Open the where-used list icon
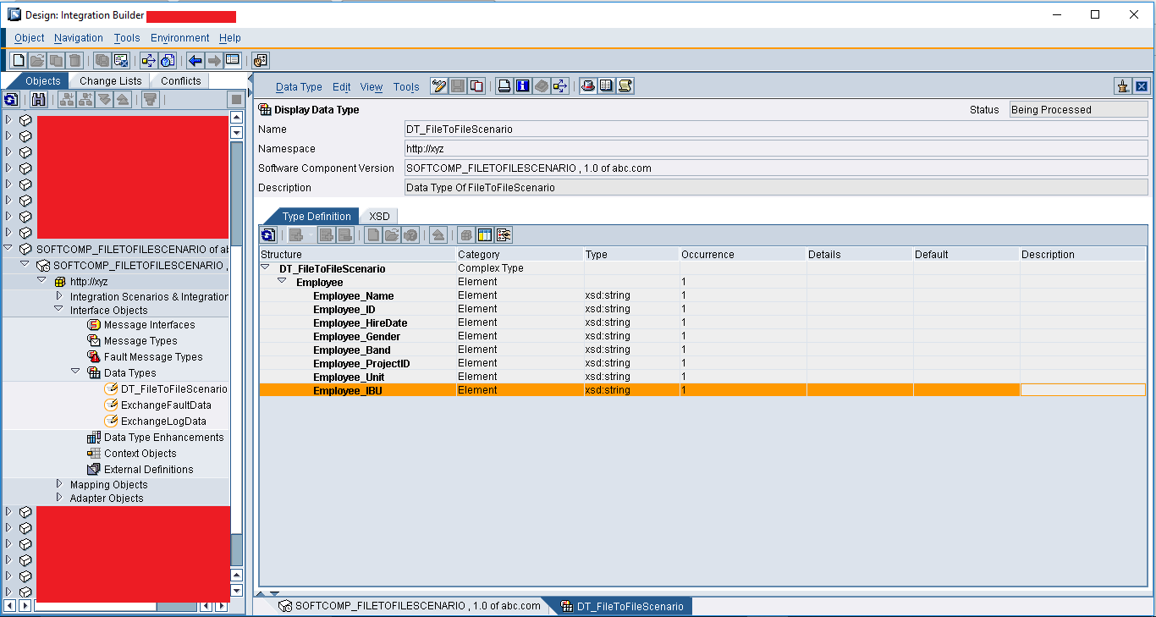The width and height of the screenshot is (1156, 617). (x=559, y=85)
